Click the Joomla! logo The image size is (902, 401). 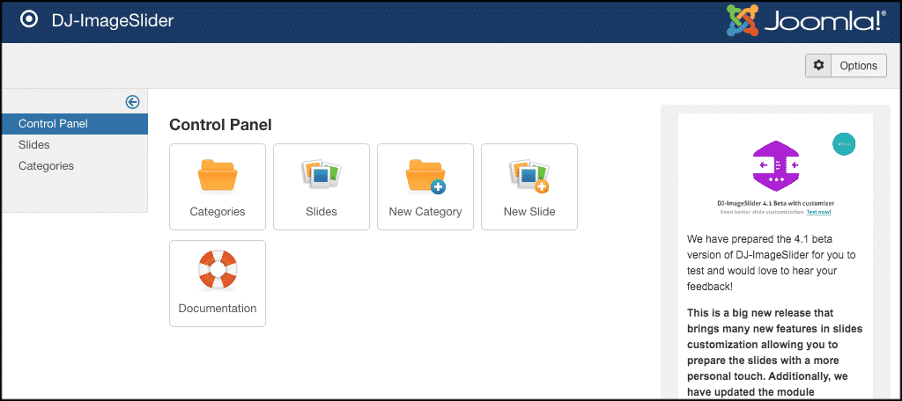click(x=806, y=21)
